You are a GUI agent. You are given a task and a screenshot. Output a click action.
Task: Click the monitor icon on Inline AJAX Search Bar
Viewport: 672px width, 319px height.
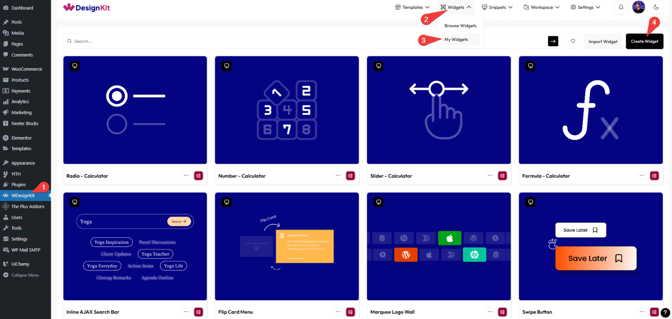coord(74,202)
